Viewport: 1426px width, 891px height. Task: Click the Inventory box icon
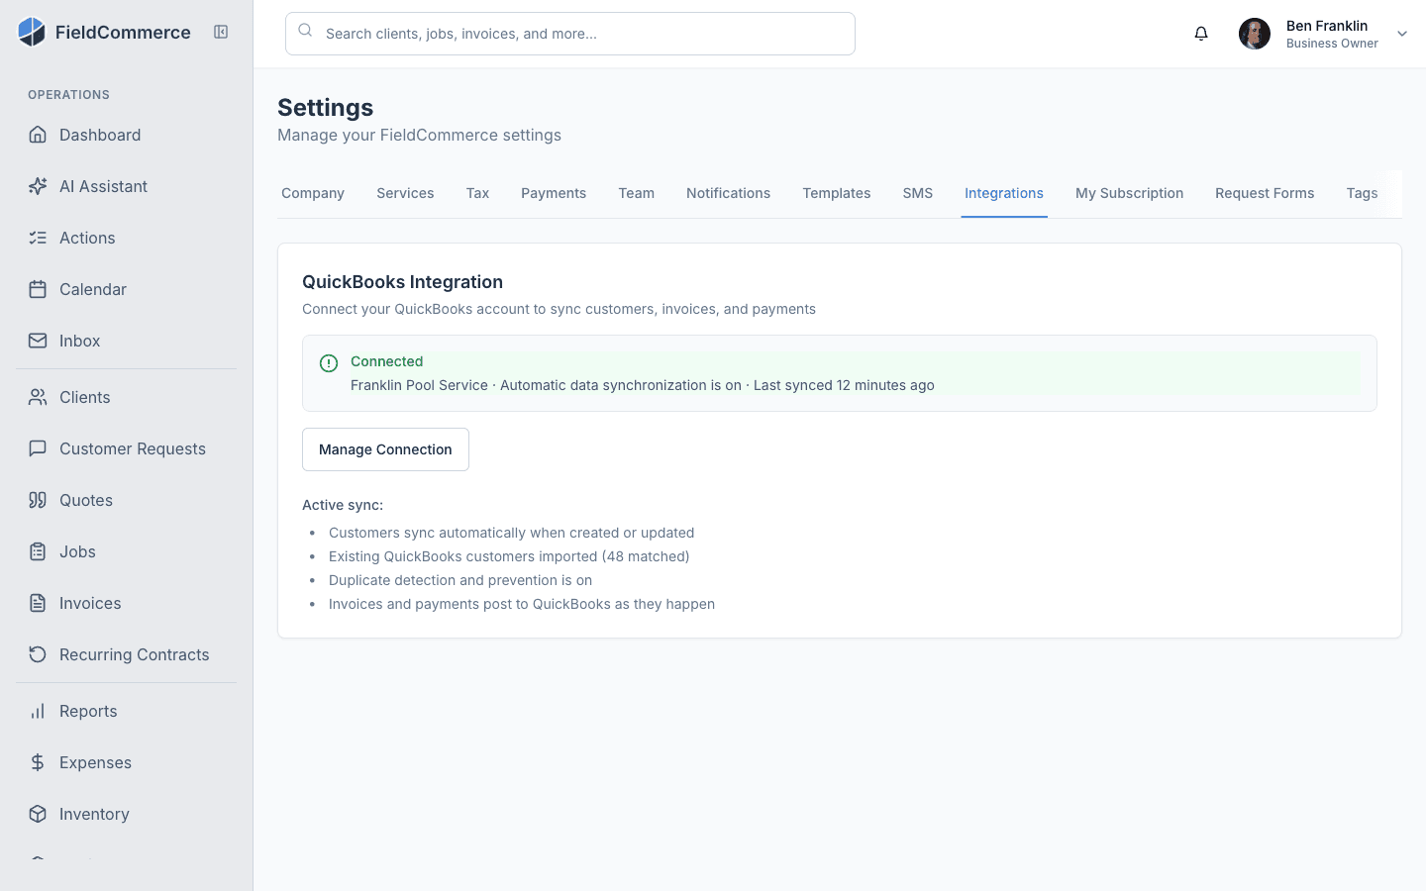(38, 814)
